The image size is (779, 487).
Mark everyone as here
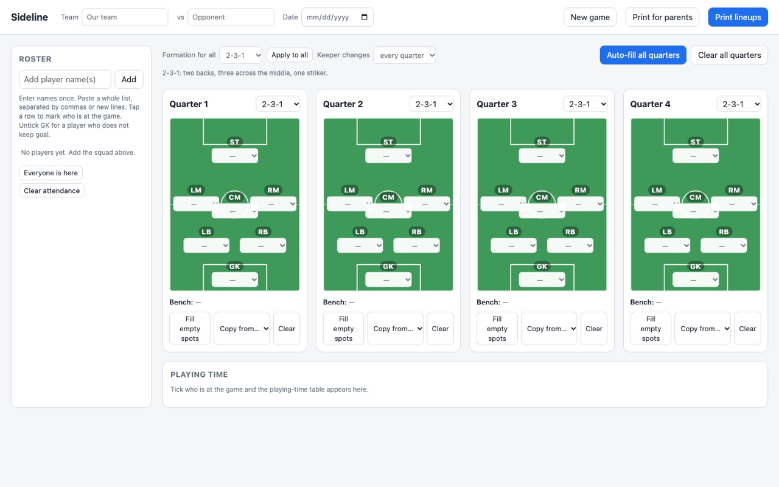pyautogui.click(x=51, y=173)
